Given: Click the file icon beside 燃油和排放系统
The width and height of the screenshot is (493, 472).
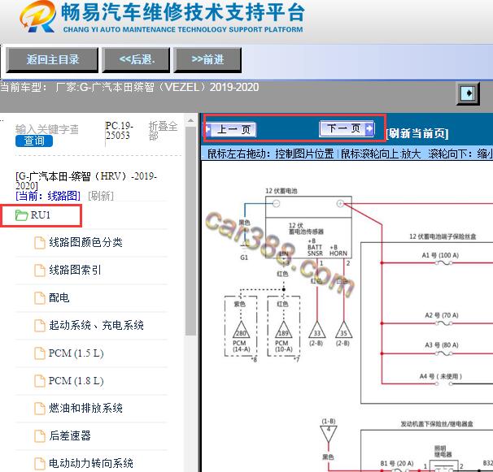Looking at the screenshot, I should point(40,409).
